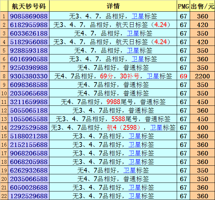Click serial number cell 9305380330

point(29,76)
